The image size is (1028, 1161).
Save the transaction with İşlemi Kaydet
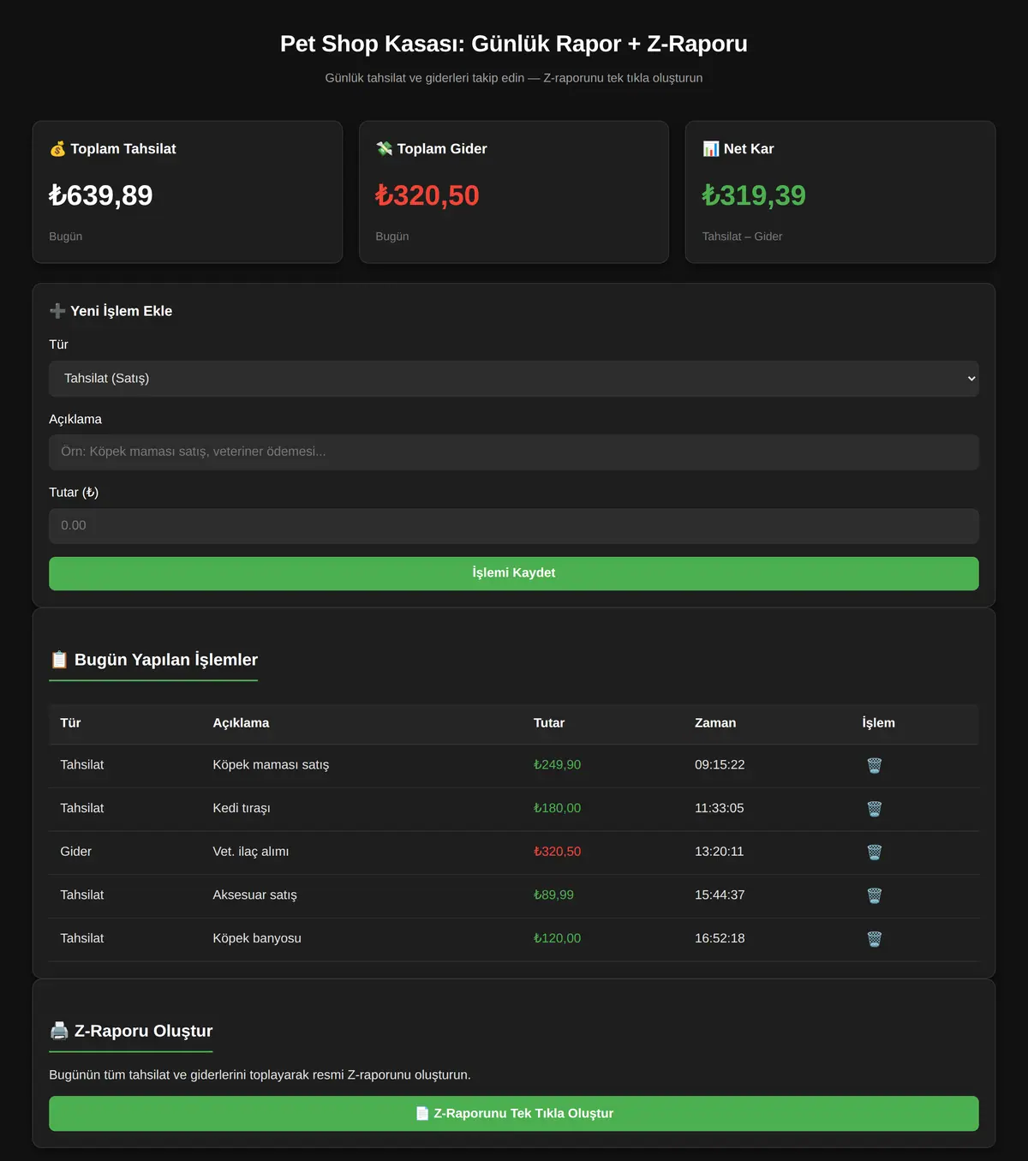click(x=514, y=573)
